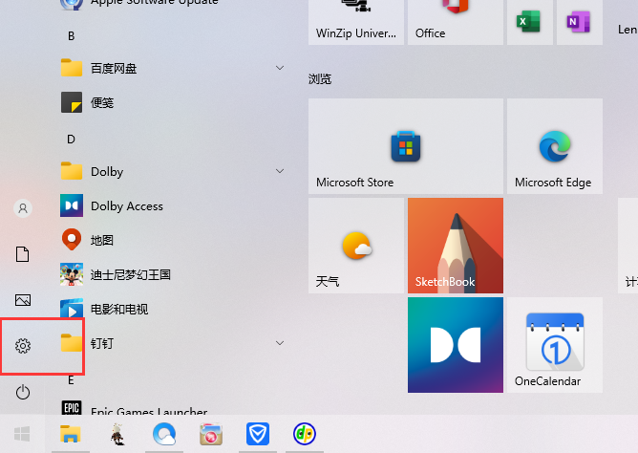Screen dimensions: 638x453
Task: Click the user account icon
Action: pos(23,207)
